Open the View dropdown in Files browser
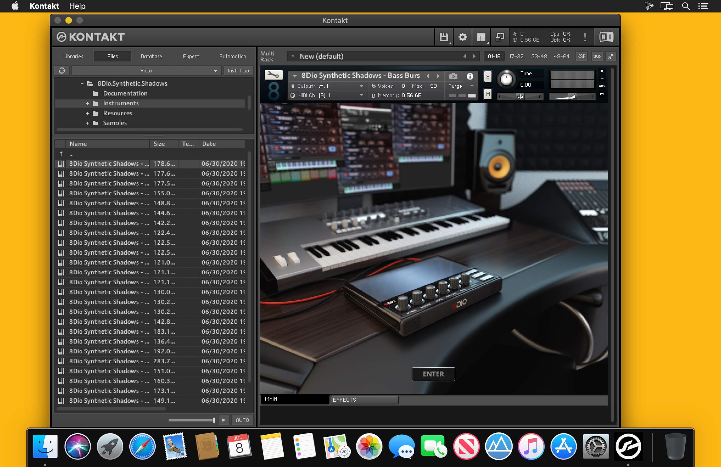Image resolution: width=721 pixels, height=467 pixels. (146, 71)
